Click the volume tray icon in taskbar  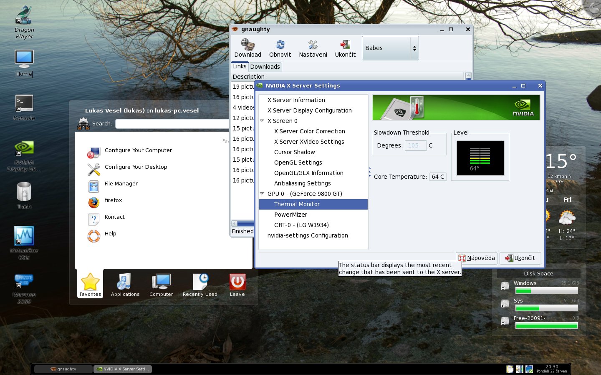coord(519,369)
